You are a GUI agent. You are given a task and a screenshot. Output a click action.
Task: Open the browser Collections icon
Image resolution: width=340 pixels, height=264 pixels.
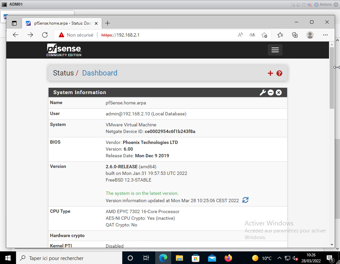click(295, 35)
